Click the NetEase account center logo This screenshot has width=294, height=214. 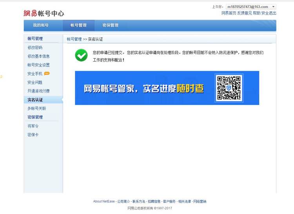click(44, 13)
